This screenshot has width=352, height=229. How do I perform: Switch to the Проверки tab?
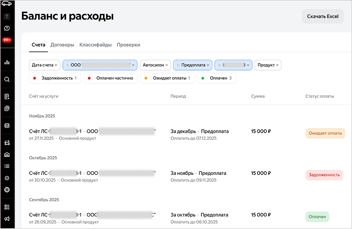[129, 45]
